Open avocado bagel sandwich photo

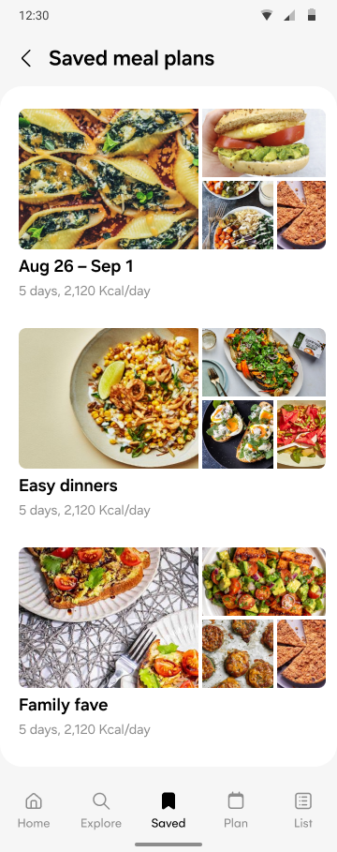coord(264,142)
